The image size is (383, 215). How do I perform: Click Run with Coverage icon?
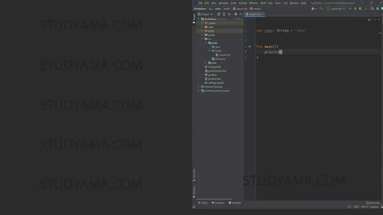(360, 8)
